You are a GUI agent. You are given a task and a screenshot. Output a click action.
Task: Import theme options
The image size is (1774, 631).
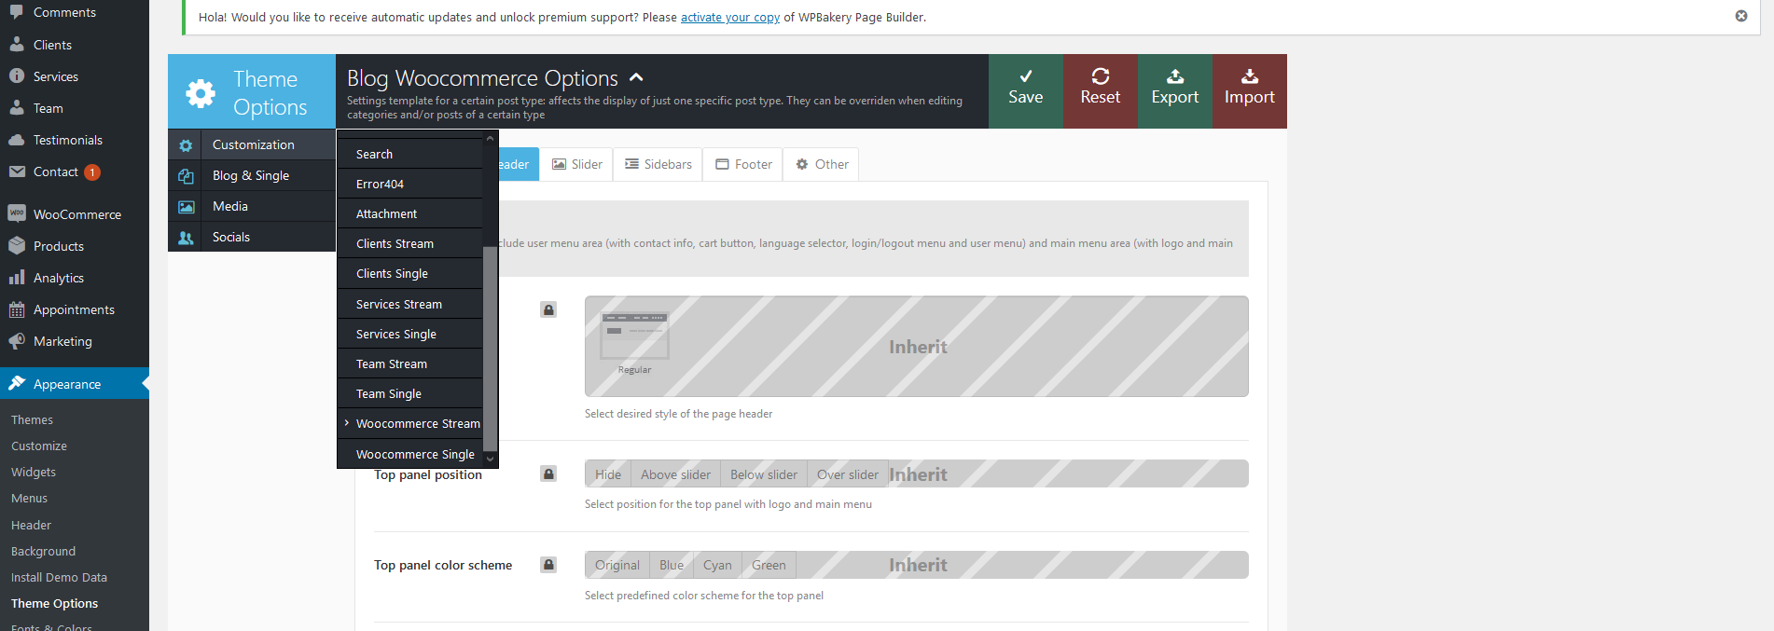[1250, 91]
